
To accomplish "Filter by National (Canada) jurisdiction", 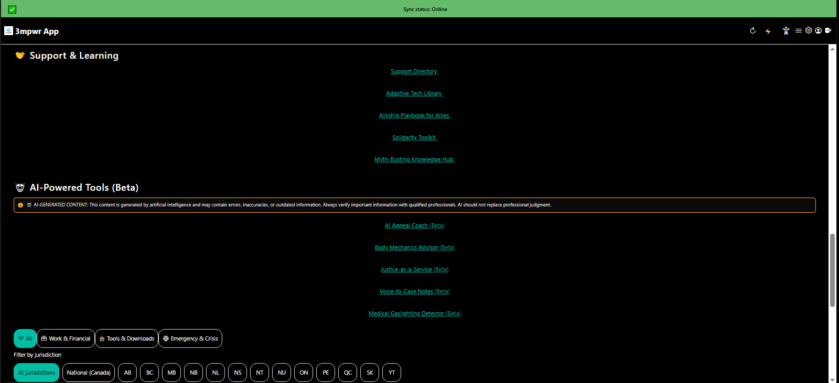I will pos(89,373).
